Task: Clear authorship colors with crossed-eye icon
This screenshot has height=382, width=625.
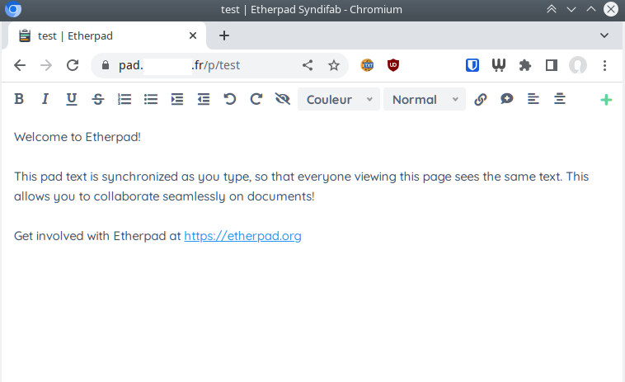Action: pyautogui.click(x=283, y=99)
